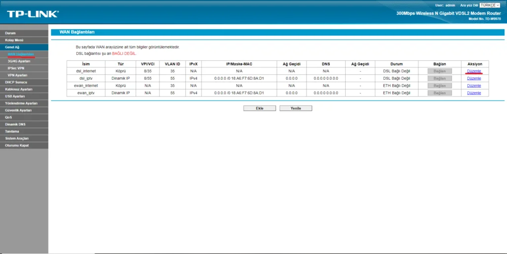Go to 3G/4G Ayarları
Viewport: 507px width, 254px height.
click(19, 61)
